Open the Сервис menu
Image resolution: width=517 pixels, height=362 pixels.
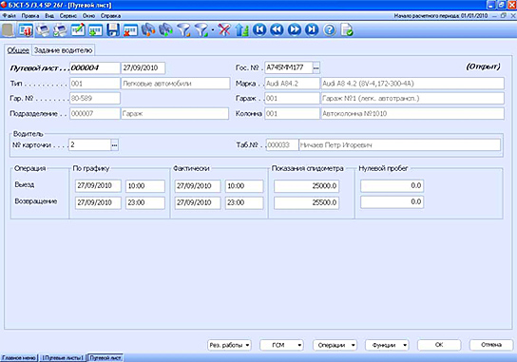coord(67,15)
